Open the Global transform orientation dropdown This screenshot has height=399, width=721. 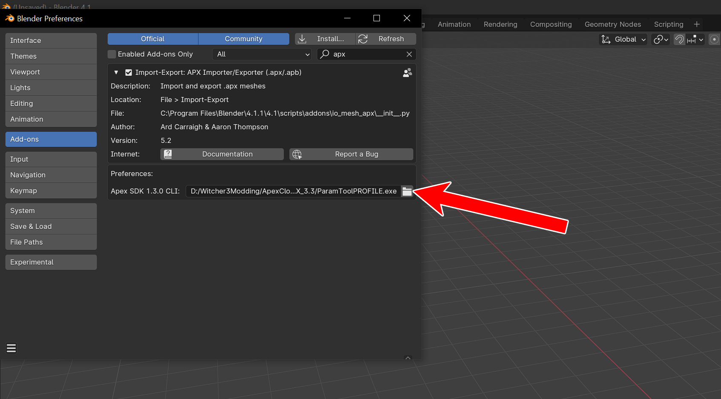tap(623, 40)
